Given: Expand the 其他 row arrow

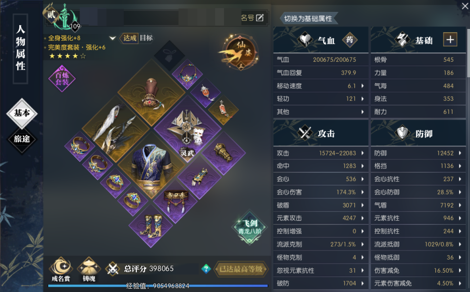Looking at the screenshot, I should tap(363, 112).
